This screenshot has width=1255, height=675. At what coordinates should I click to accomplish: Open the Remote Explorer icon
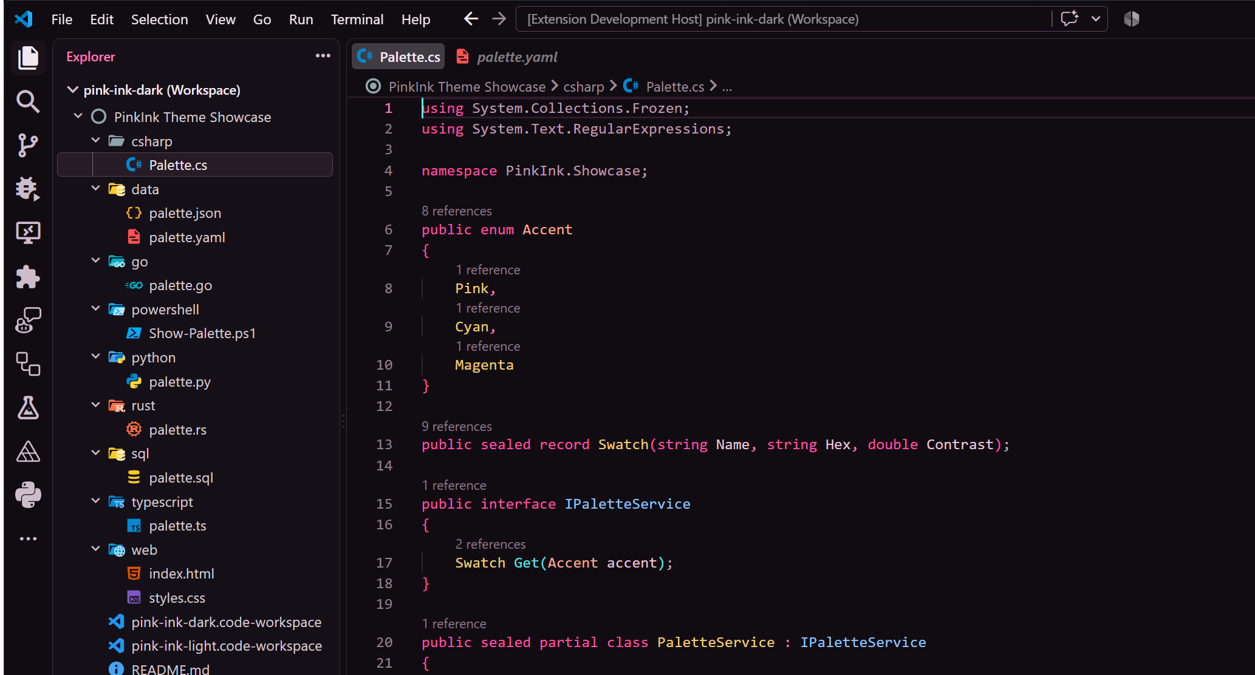(28, 232)
